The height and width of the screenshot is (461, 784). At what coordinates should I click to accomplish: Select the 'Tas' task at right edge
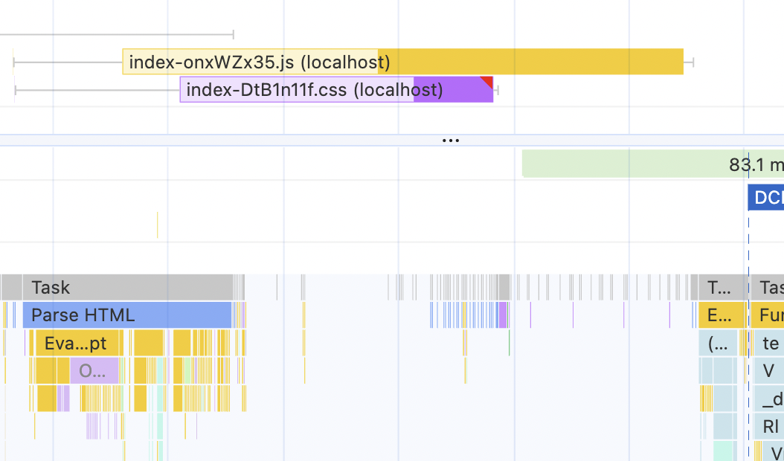point(768,287)
